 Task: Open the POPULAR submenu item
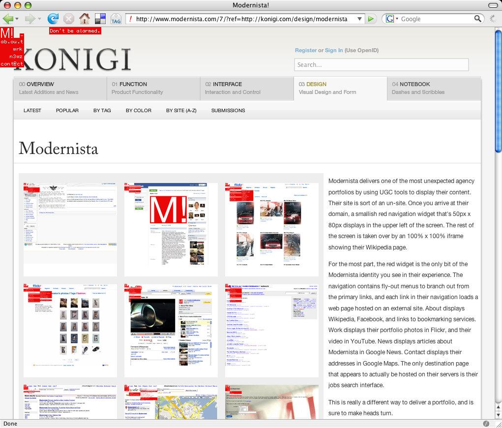pos(67,111)
